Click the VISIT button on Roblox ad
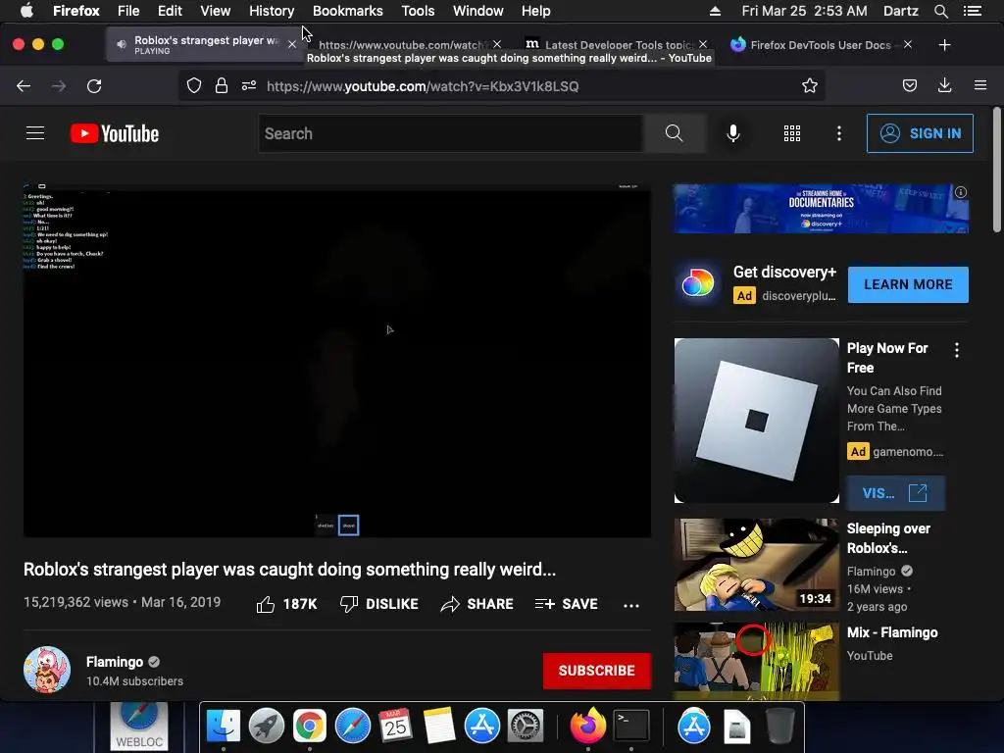The image size is (1004, 753). coord(895,493)
